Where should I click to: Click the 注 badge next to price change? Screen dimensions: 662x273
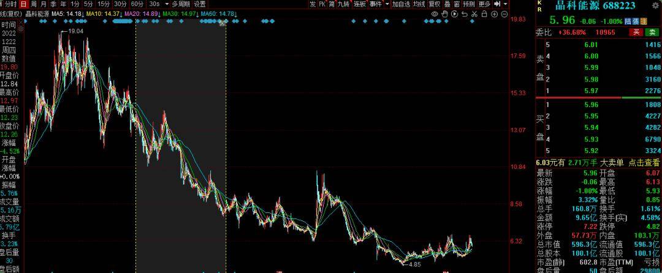coord(644,21)
